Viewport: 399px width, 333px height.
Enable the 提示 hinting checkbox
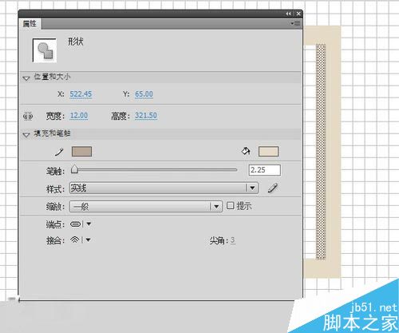pos(230,205)
